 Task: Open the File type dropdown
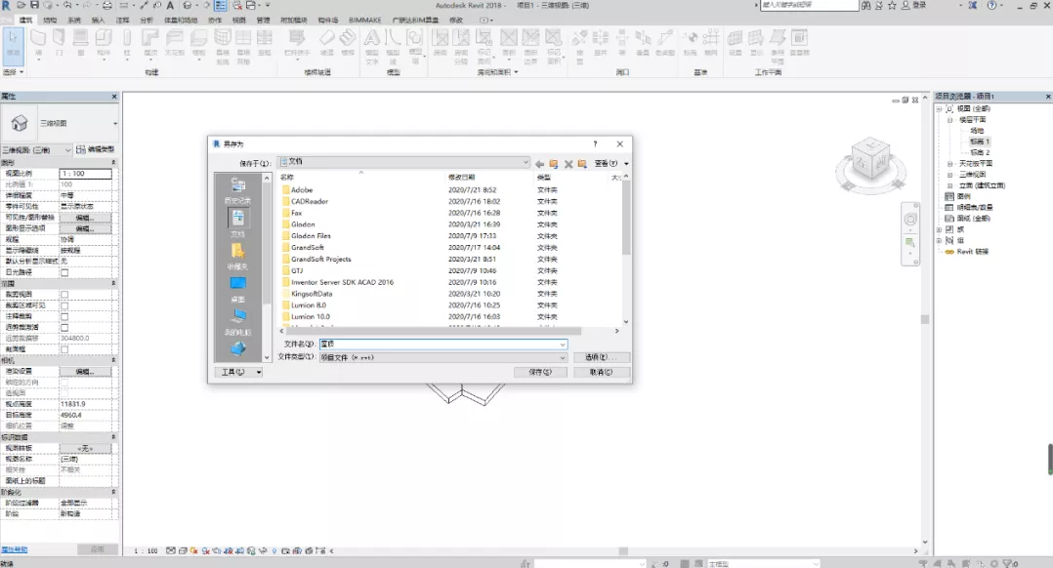pyautogui.click(x=443, y=357)
